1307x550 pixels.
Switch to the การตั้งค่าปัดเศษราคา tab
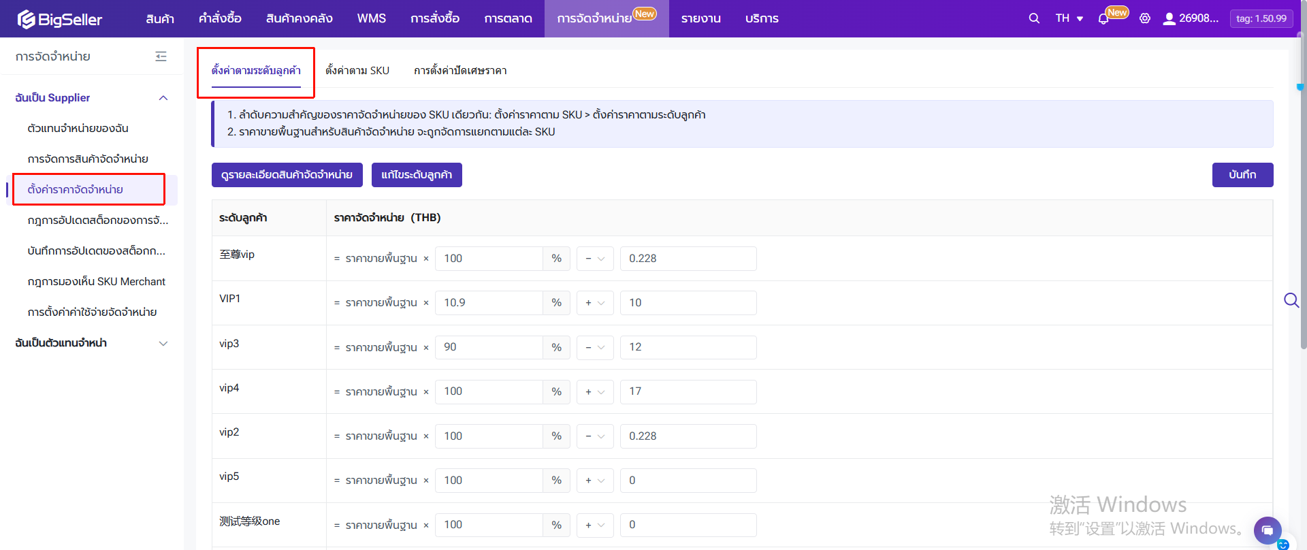tap(460, 71)
